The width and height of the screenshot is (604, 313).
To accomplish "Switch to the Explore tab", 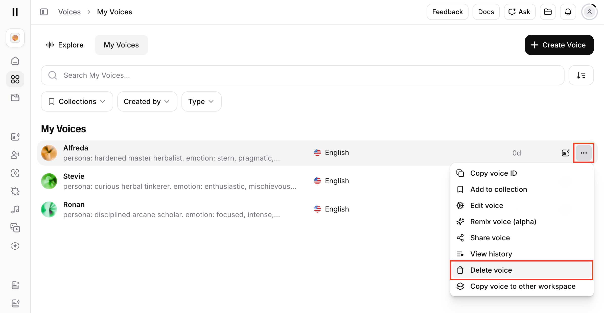I will 65,45.
